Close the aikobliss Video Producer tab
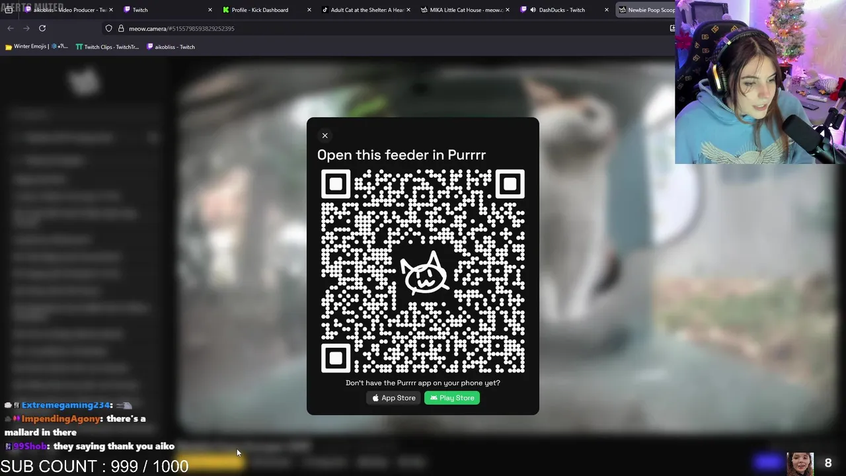 (110, 10)
